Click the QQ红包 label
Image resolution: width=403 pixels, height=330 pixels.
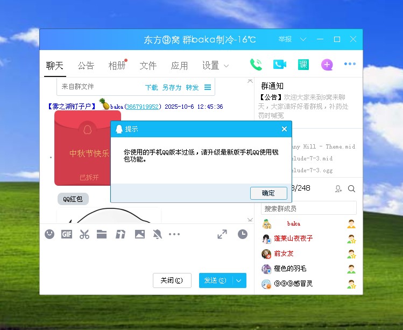point(73,199)
